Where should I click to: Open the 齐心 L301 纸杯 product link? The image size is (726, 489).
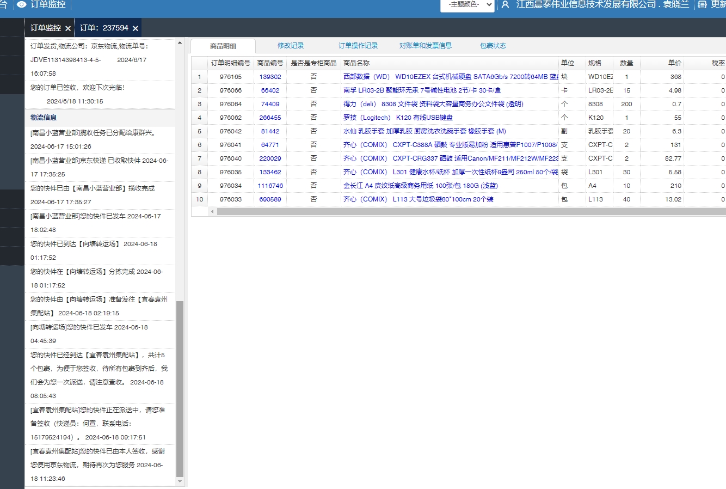click(x=451, y=172)
